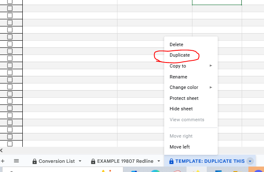Expand the Change color submenu
This screenshot has height=172, width=264.
pyautogui.click(x=191, y=87)
